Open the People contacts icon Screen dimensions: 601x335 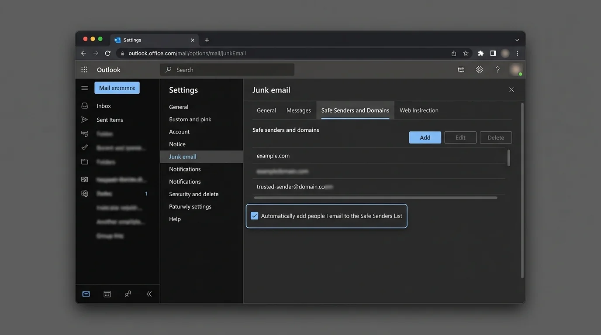point(128,294)
